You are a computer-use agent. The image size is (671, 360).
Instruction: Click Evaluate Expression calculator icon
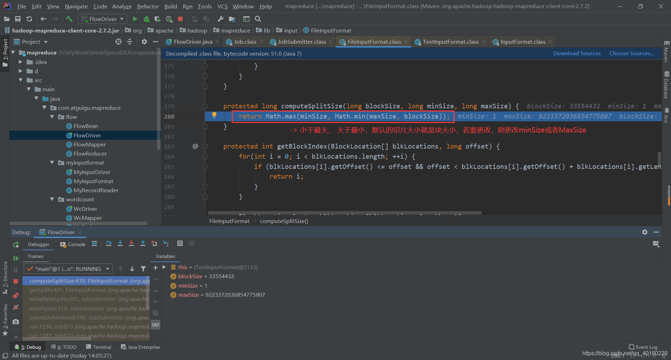(180, 244)
